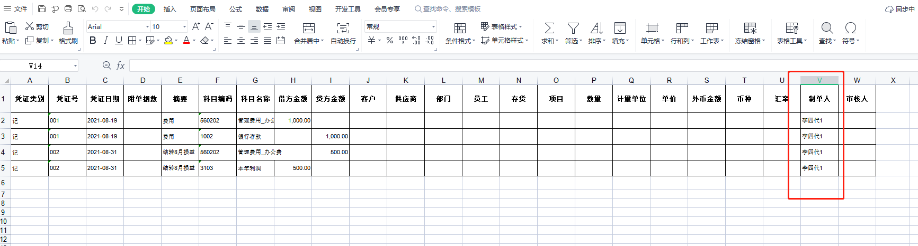The width and height of the screenshot is (918, 246).
Task: Align text right
Action: click(x=254, y=40)
